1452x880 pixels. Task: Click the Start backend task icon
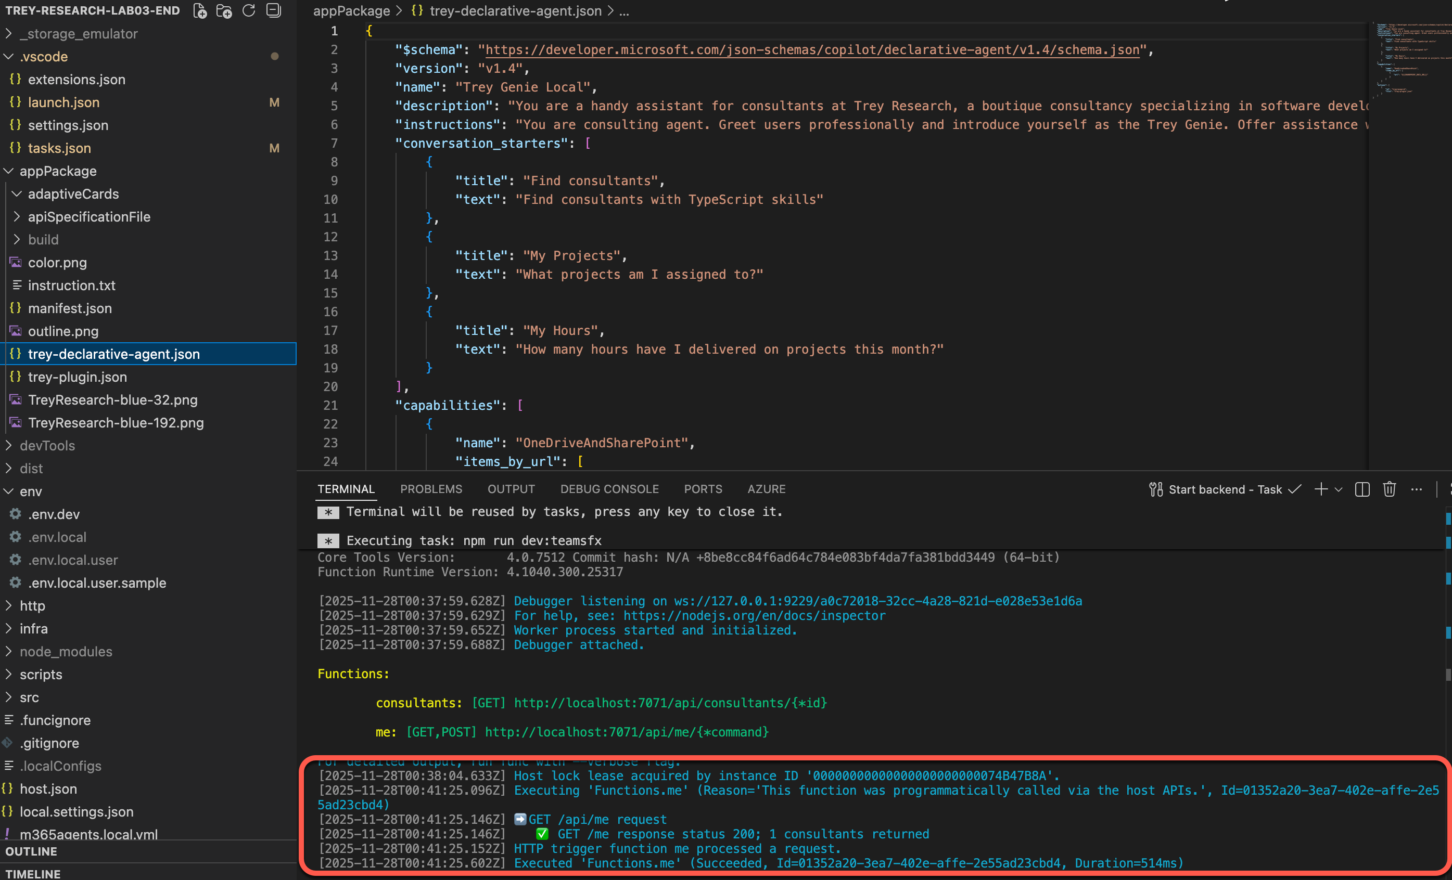click(1155, 489)
